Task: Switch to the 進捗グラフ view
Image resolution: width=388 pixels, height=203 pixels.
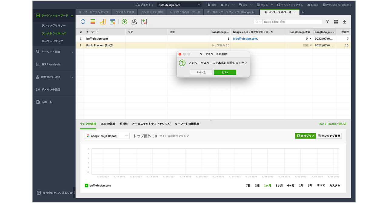Action: 305,136
